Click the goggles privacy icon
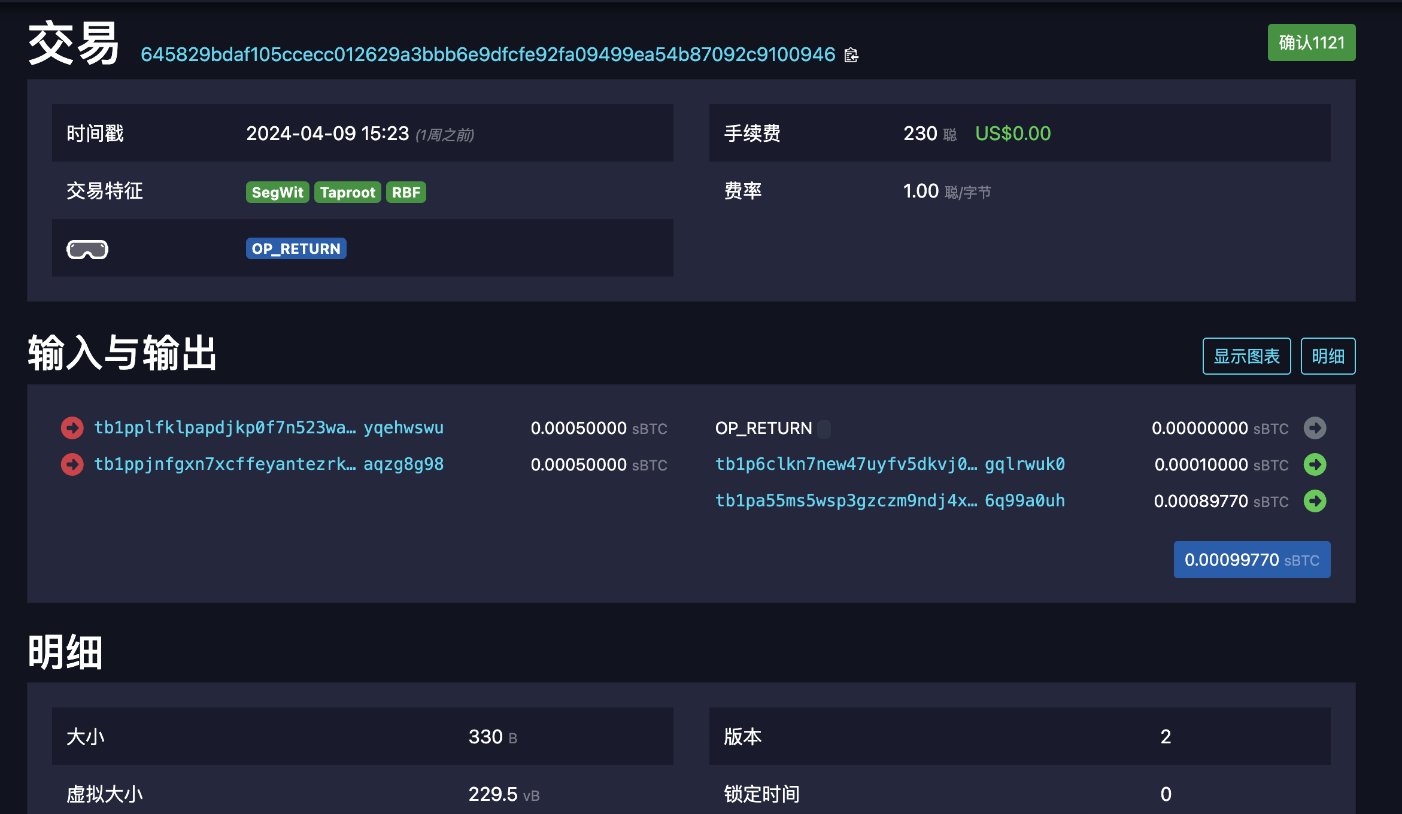 (x=87, y=249)
